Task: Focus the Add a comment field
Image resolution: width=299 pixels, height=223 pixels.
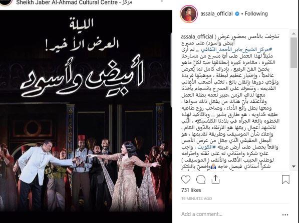Action: [x=229, y=214]
